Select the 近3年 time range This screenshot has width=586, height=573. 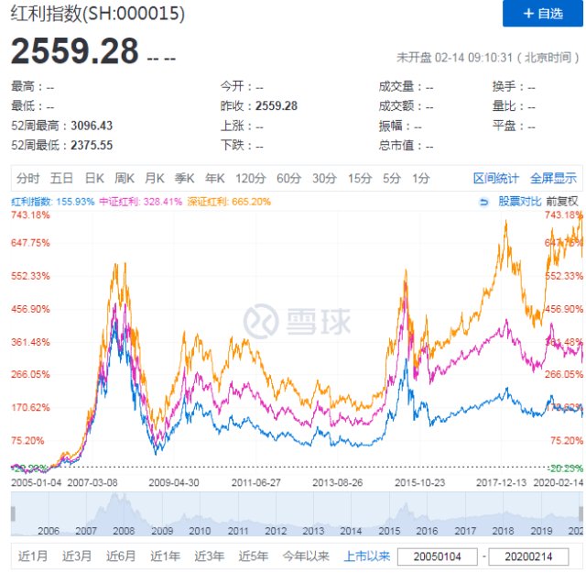tap(209, 556)
